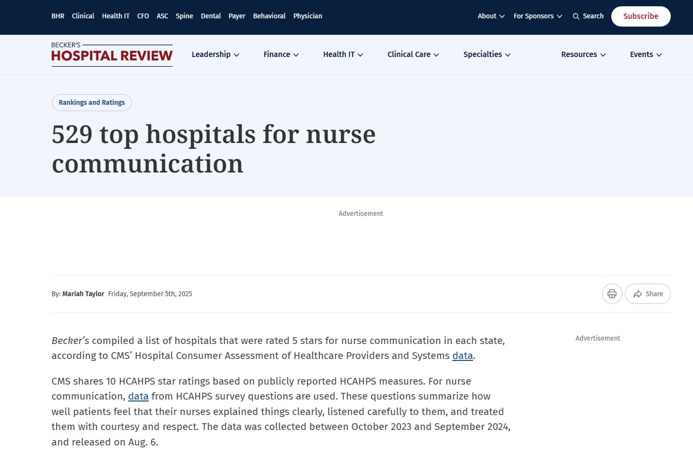Visit the Payer site link

(x=236, y=16)
